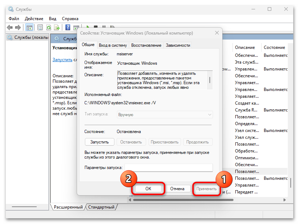Image resolution: width=299 pixels, height=224 pixels.
Task: Open the Файл menu
Action: [x=14, y=19]
